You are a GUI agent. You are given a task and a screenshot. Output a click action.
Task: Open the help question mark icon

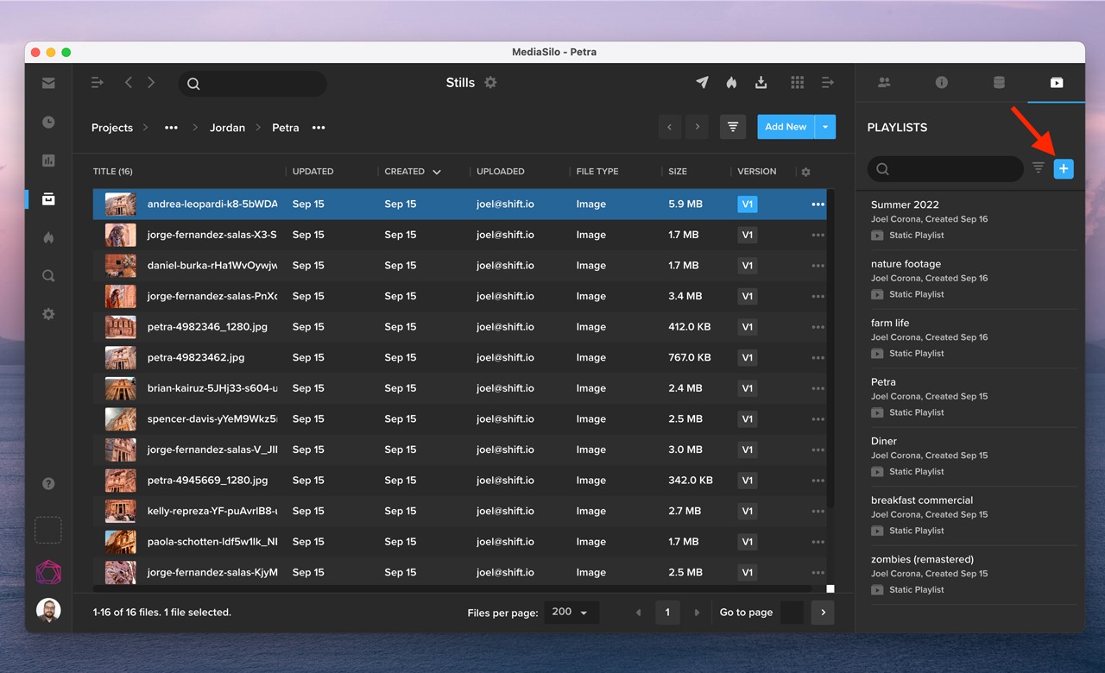[48, 484]
